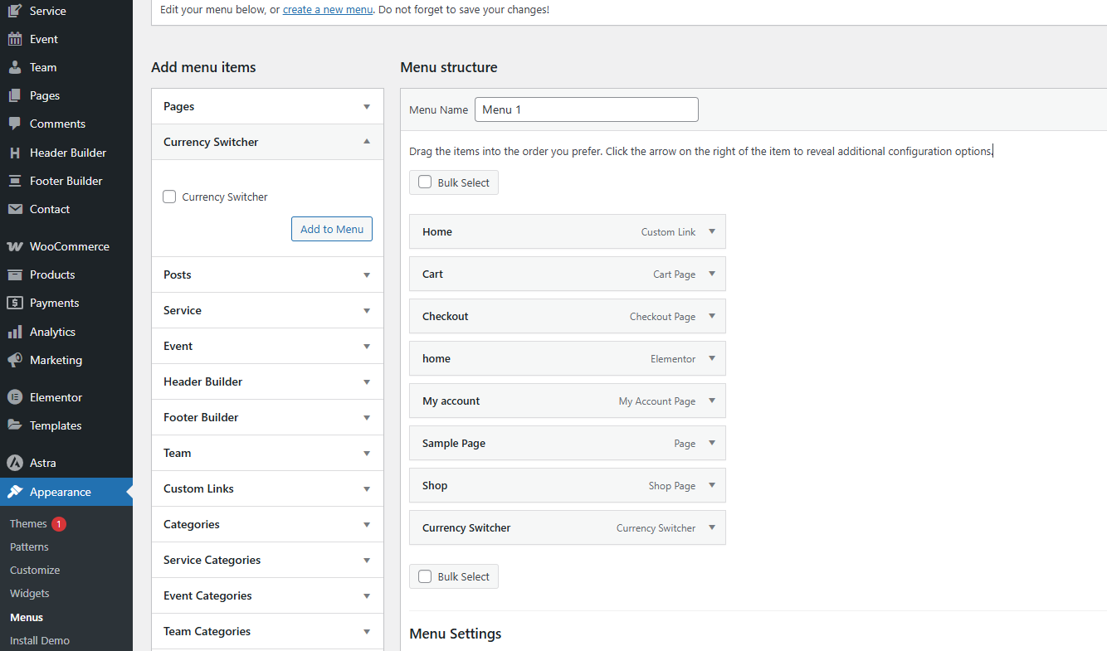Click the Payments dollar icon
Screen dimensions: 1107x651
tap(15, 303)
